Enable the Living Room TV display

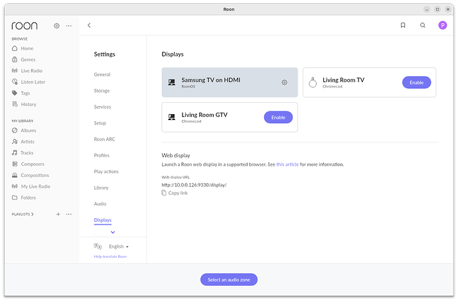pyautogui.click(x=417, y=82)
